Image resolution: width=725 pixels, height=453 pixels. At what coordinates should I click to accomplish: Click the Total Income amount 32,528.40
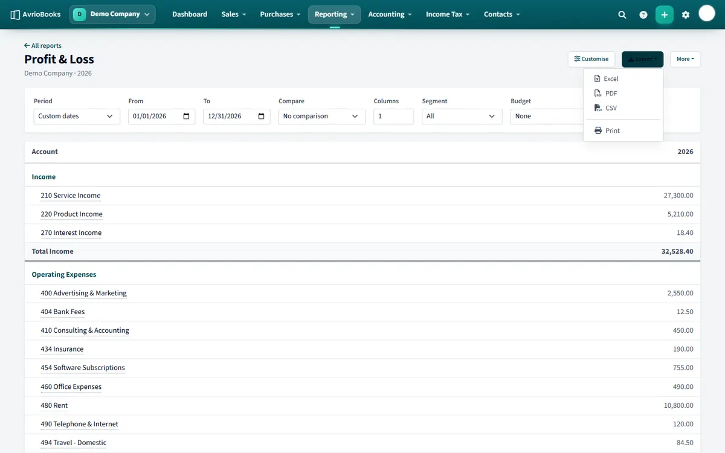[677, 251]
